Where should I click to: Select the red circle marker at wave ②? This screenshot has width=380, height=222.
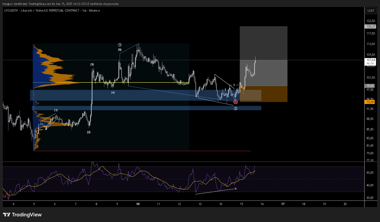[x=235, y=102]
